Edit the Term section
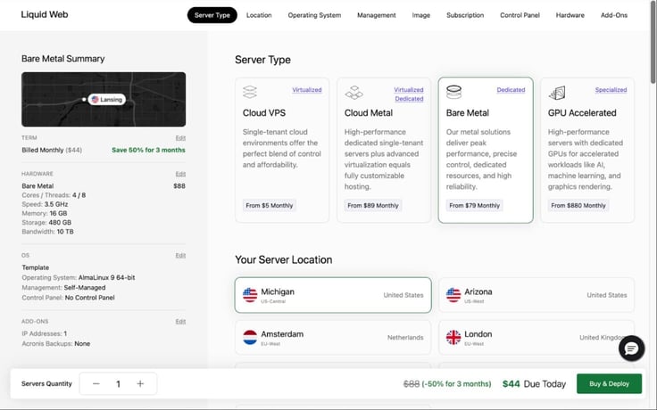This screenshot has width=657, height=410. click(180, 138)
